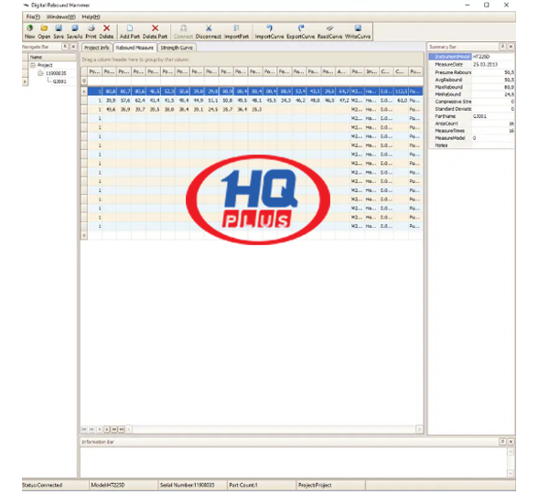549x494 pixels.
Task: Select the 11908035 item in the tree
Action: (x=56, y=73)
